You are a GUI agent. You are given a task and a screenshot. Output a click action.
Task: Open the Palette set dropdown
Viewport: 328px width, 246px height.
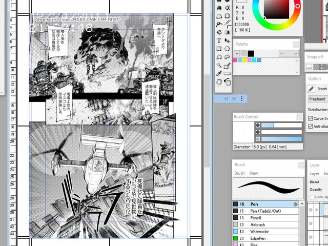coord(289,53)
